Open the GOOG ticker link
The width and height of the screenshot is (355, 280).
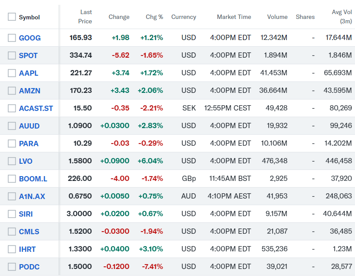pyautogui.click(x=29, y=38)
